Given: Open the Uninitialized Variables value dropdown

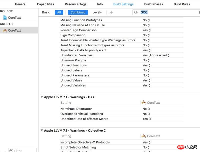Looking at the screenshot, I should [156, 55].
